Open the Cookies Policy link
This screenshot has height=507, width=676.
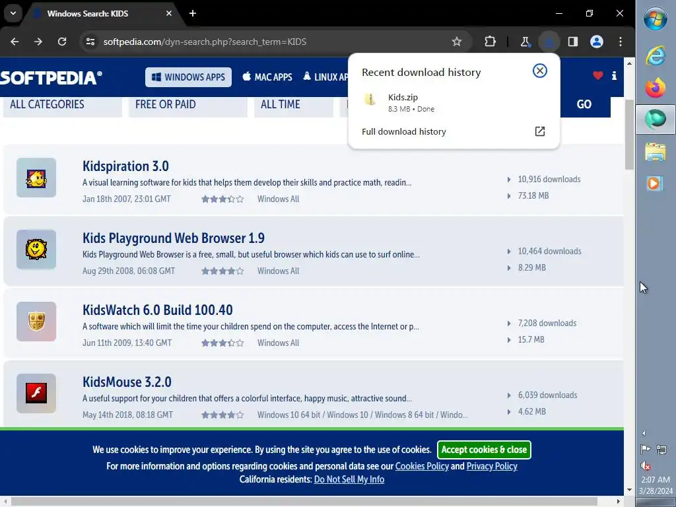(x=422, y=466)
